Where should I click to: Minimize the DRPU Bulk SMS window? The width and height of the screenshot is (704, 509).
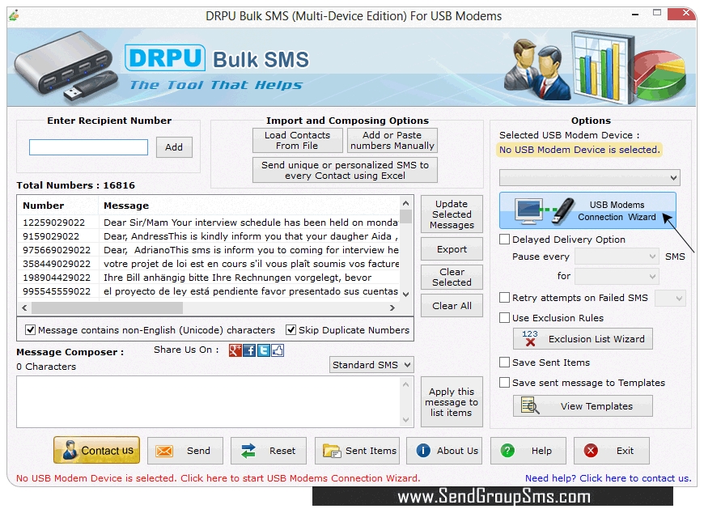click(635, 15)
